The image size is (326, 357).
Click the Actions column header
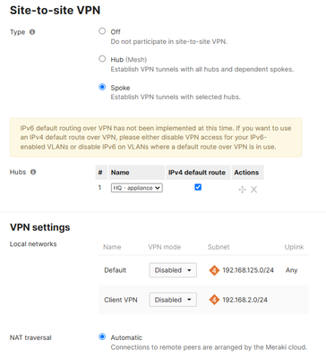point(246,173)
